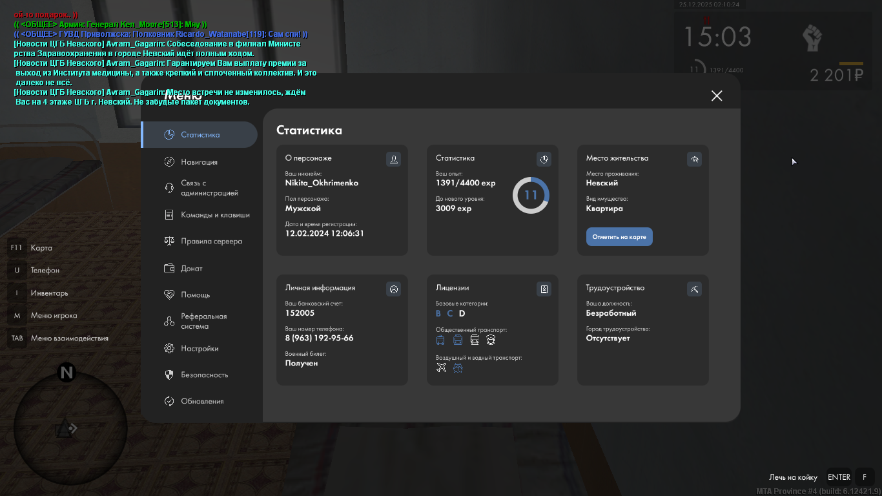Click the registration date 12.02.2024 12:06:31
Screen dimensions: 882x496
pos(324,233)
